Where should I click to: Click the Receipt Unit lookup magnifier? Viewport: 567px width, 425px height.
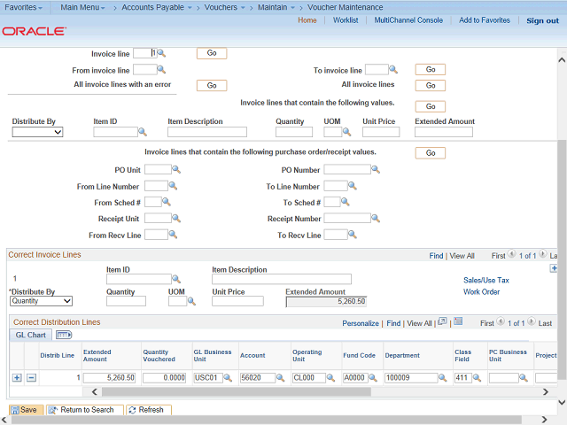click(x=175, y=219)
